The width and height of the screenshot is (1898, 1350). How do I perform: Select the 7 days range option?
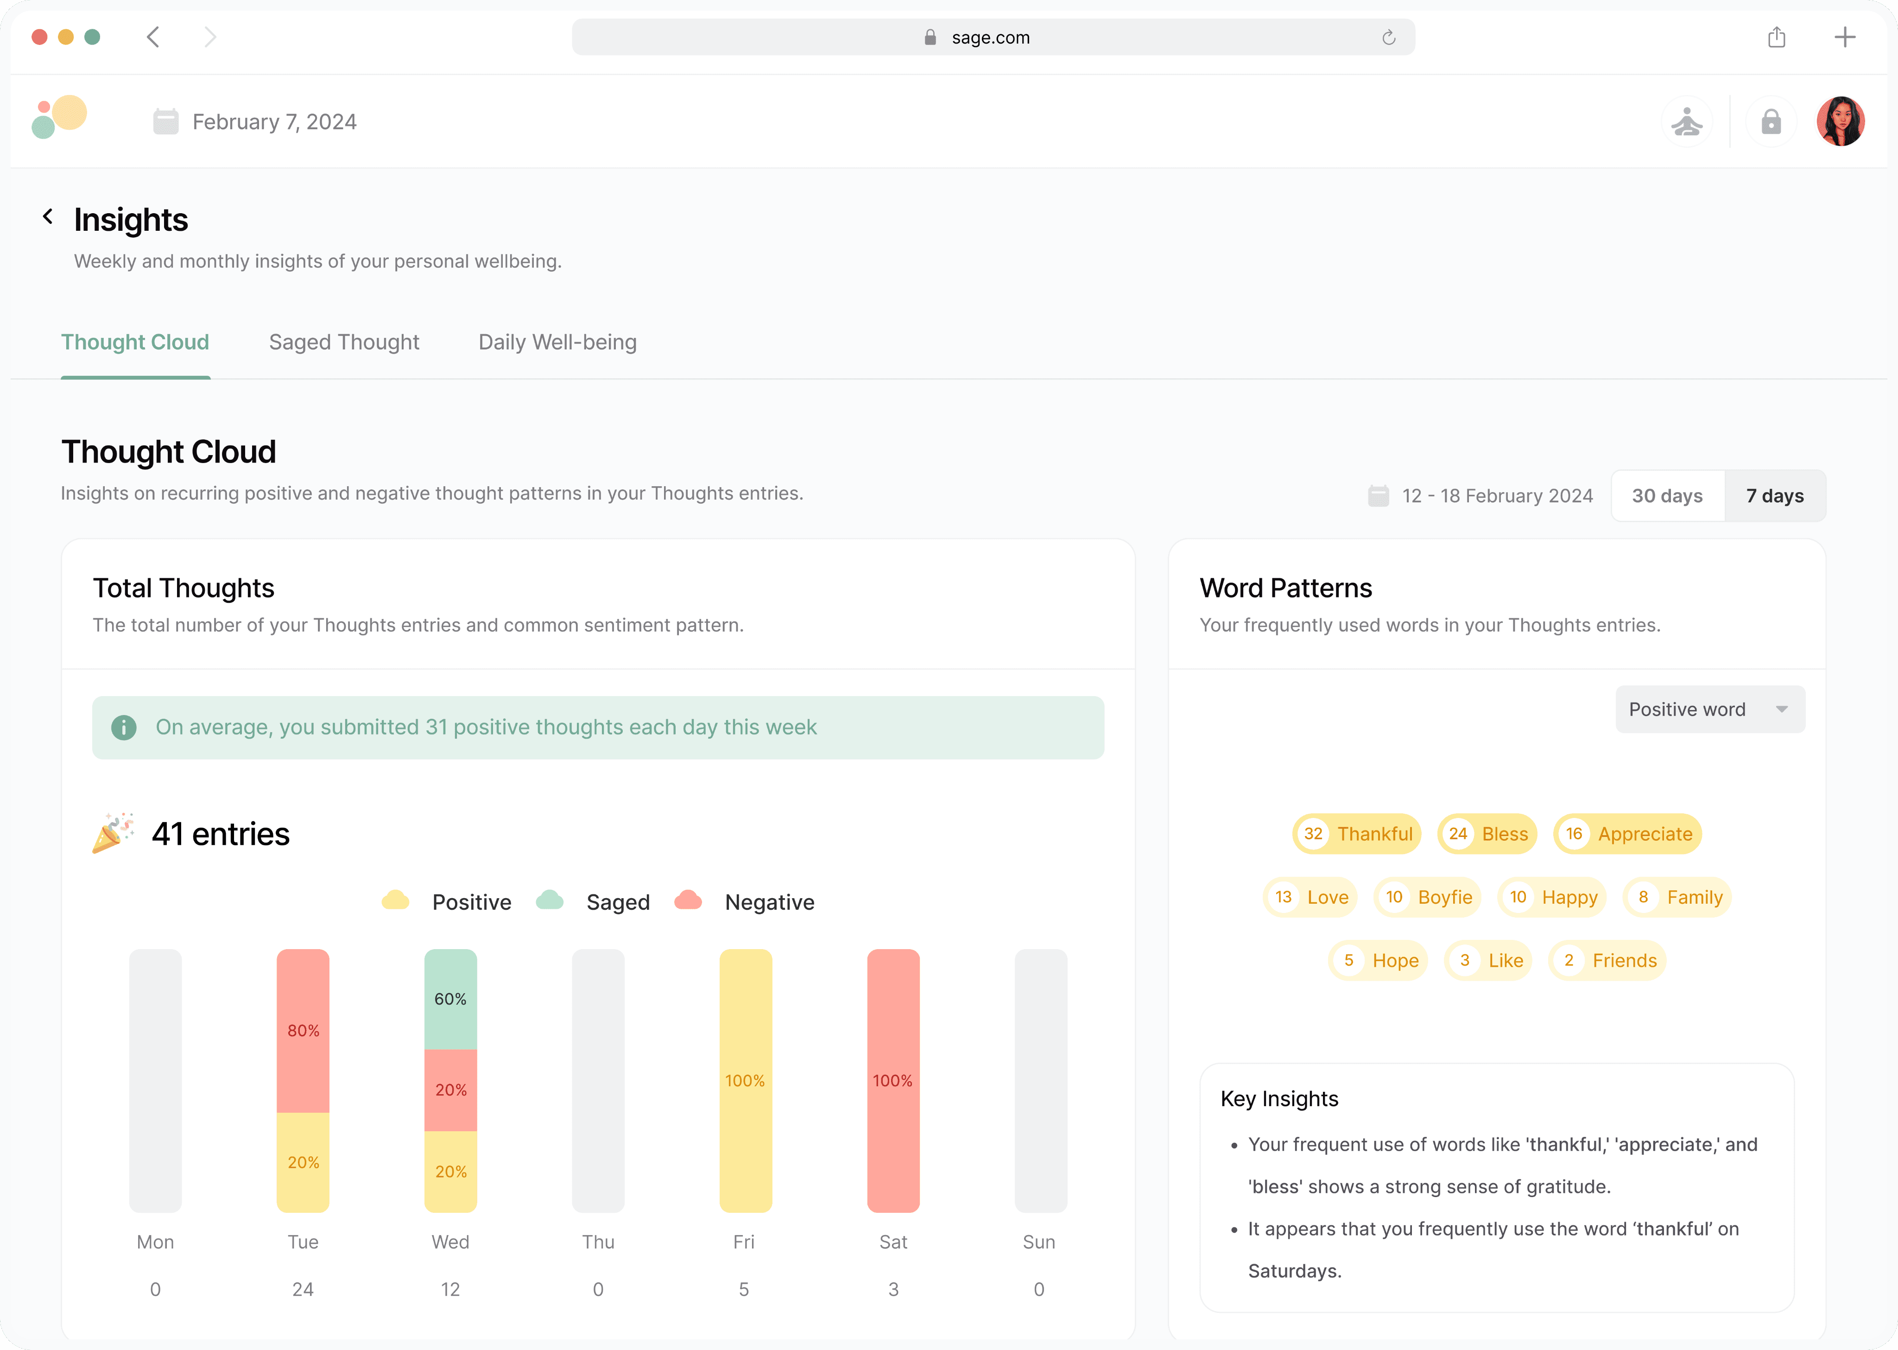tap(1775, 496)
